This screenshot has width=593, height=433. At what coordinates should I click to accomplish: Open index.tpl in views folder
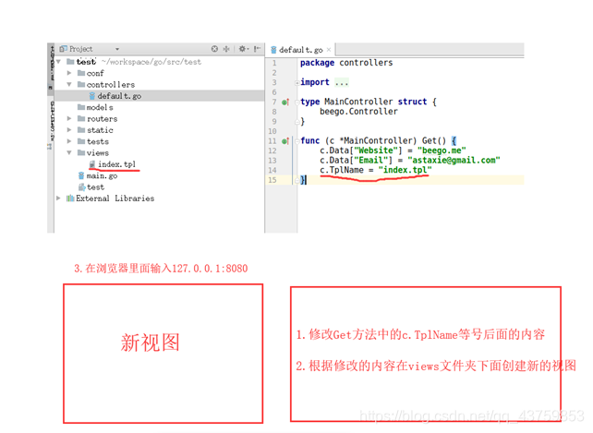(x=116, y=164)
